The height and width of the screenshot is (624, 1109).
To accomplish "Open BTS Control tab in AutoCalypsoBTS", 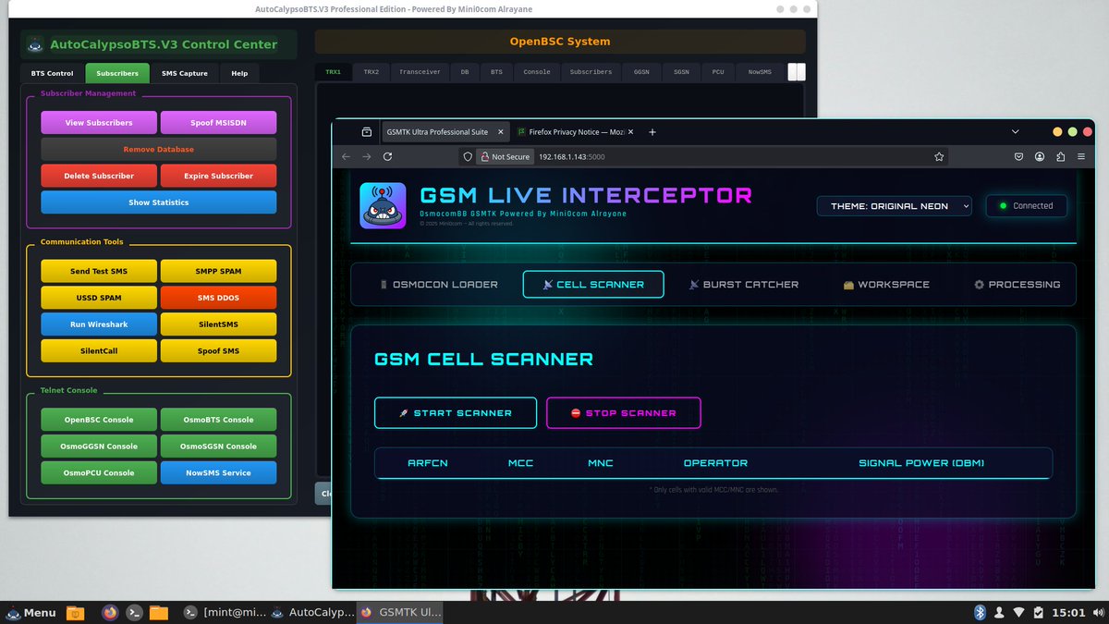I will coord(53,73).
